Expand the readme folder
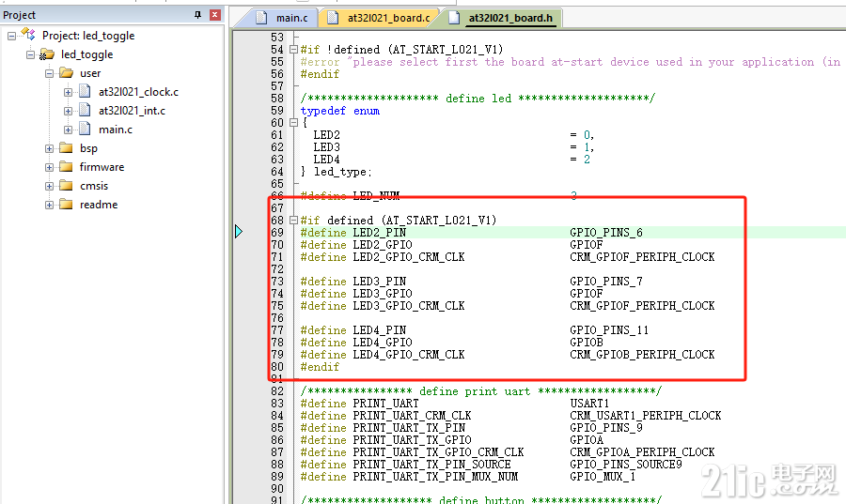The height and width of the screenshot is (504, 846). pos(49,206)
